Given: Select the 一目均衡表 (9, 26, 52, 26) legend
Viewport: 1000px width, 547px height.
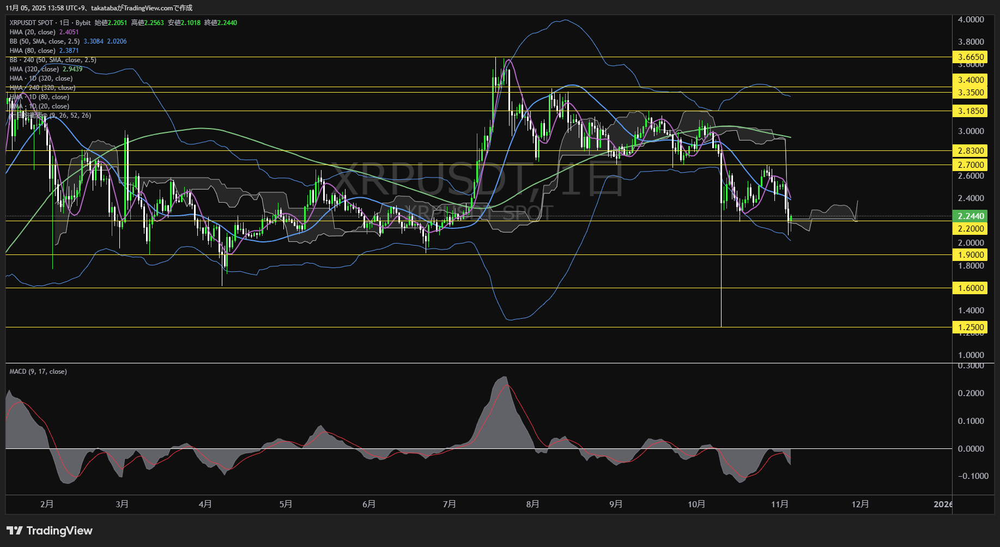Looking at the screenshot, I should pyautogui.click(x=49, y=115).
